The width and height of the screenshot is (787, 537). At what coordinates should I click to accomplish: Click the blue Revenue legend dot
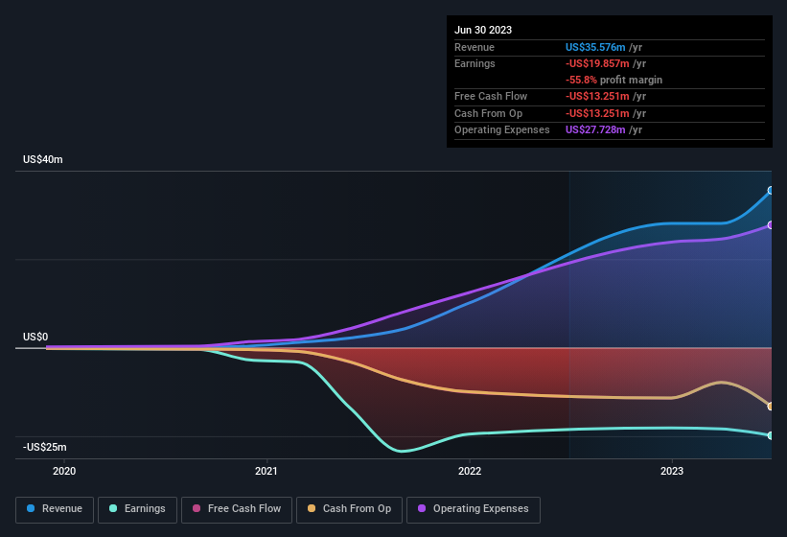31,508
